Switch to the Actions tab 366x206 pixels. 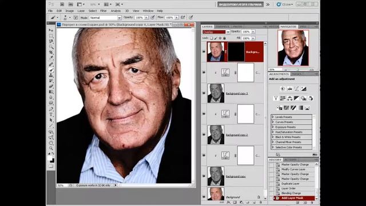(291, 160)
